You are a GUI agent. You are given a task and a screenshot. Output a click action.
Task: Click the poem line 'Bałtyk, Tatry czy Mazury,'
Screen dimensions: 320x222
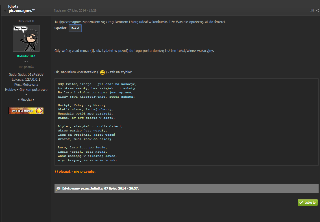pyautogui.click(x=82, y=105)
